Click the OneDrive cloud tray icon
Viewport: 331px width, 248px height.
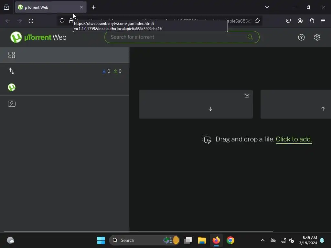[273, 240]
